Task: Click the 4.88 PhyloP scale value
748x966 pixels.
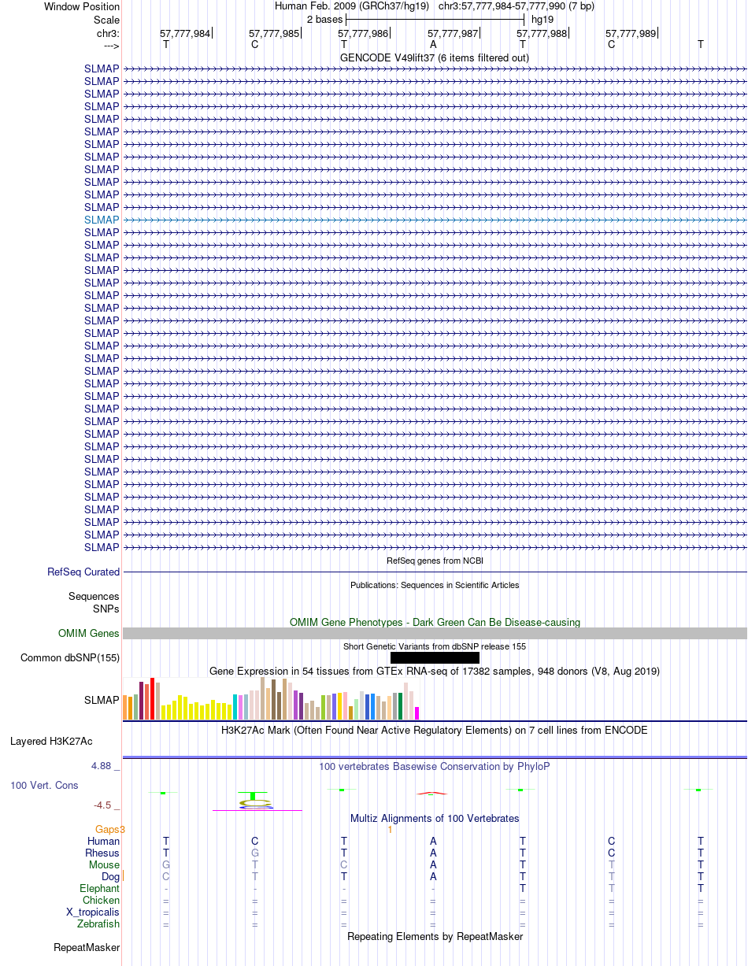Action: click(102, 766)
